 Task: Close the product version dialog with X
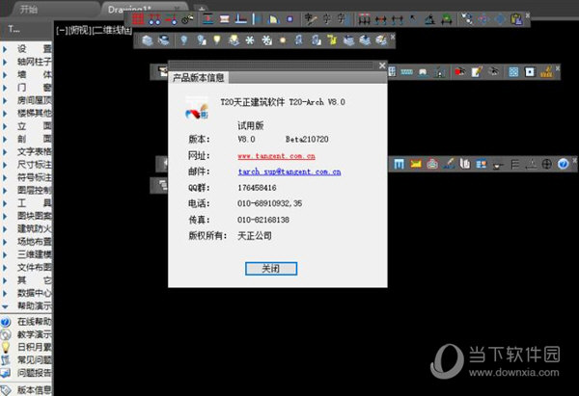pyautogui.click(x=382, y=66)
